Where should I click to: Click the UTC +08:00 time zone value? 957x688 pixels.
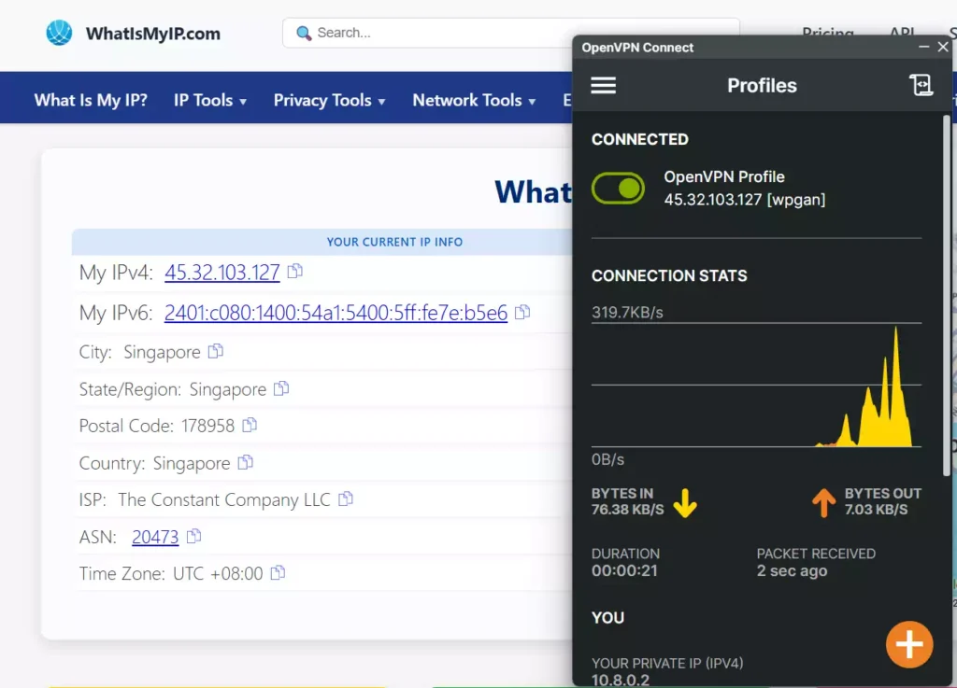pos(218,573)
